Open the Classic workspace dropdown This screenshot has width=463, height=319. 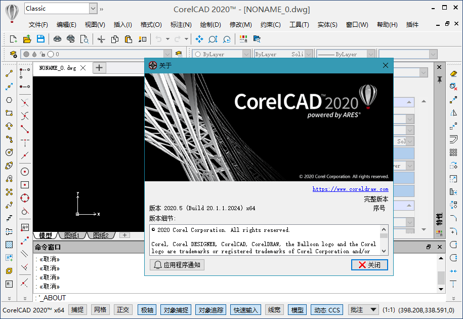(x=94, y=9)
